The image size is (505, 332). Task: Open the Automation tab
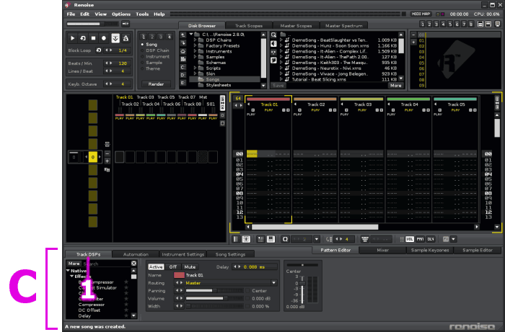[136, 254]
